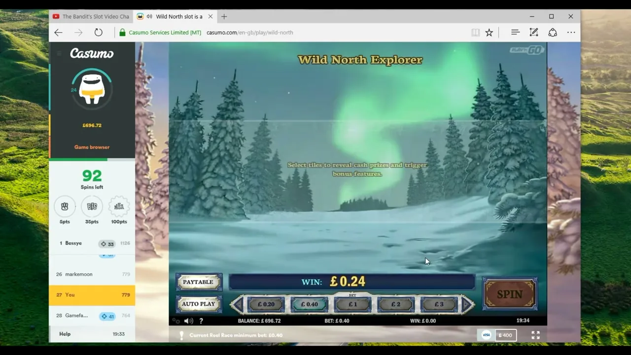Click the green padlock security icon

pyautogui.click(x=122, y=33)
